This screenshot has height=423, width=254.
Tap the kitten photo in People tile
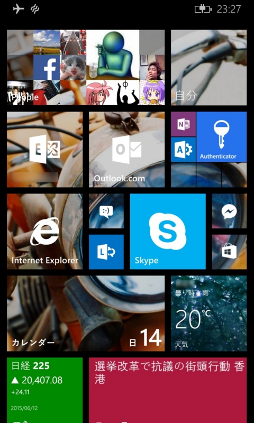click(x=73, y=68)
